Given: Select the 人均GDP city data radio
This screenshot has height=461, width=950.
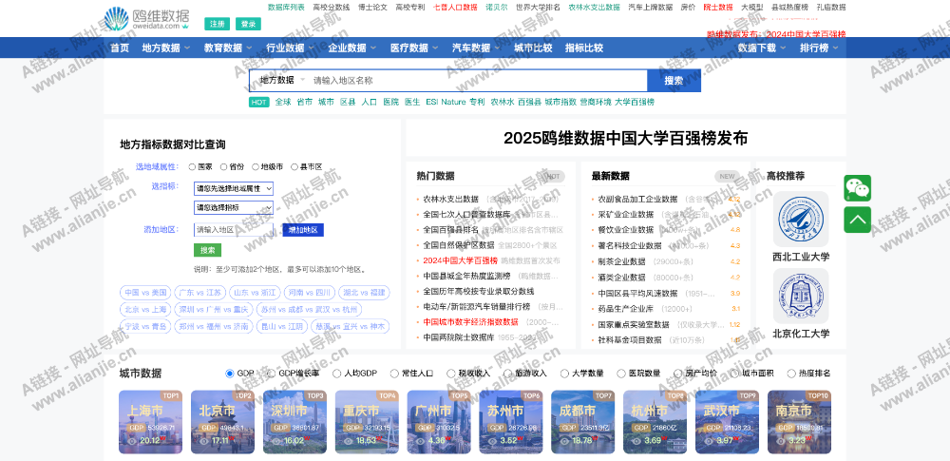Looking at the screenshot, I should pyautogui.click(x=337, y=374).
